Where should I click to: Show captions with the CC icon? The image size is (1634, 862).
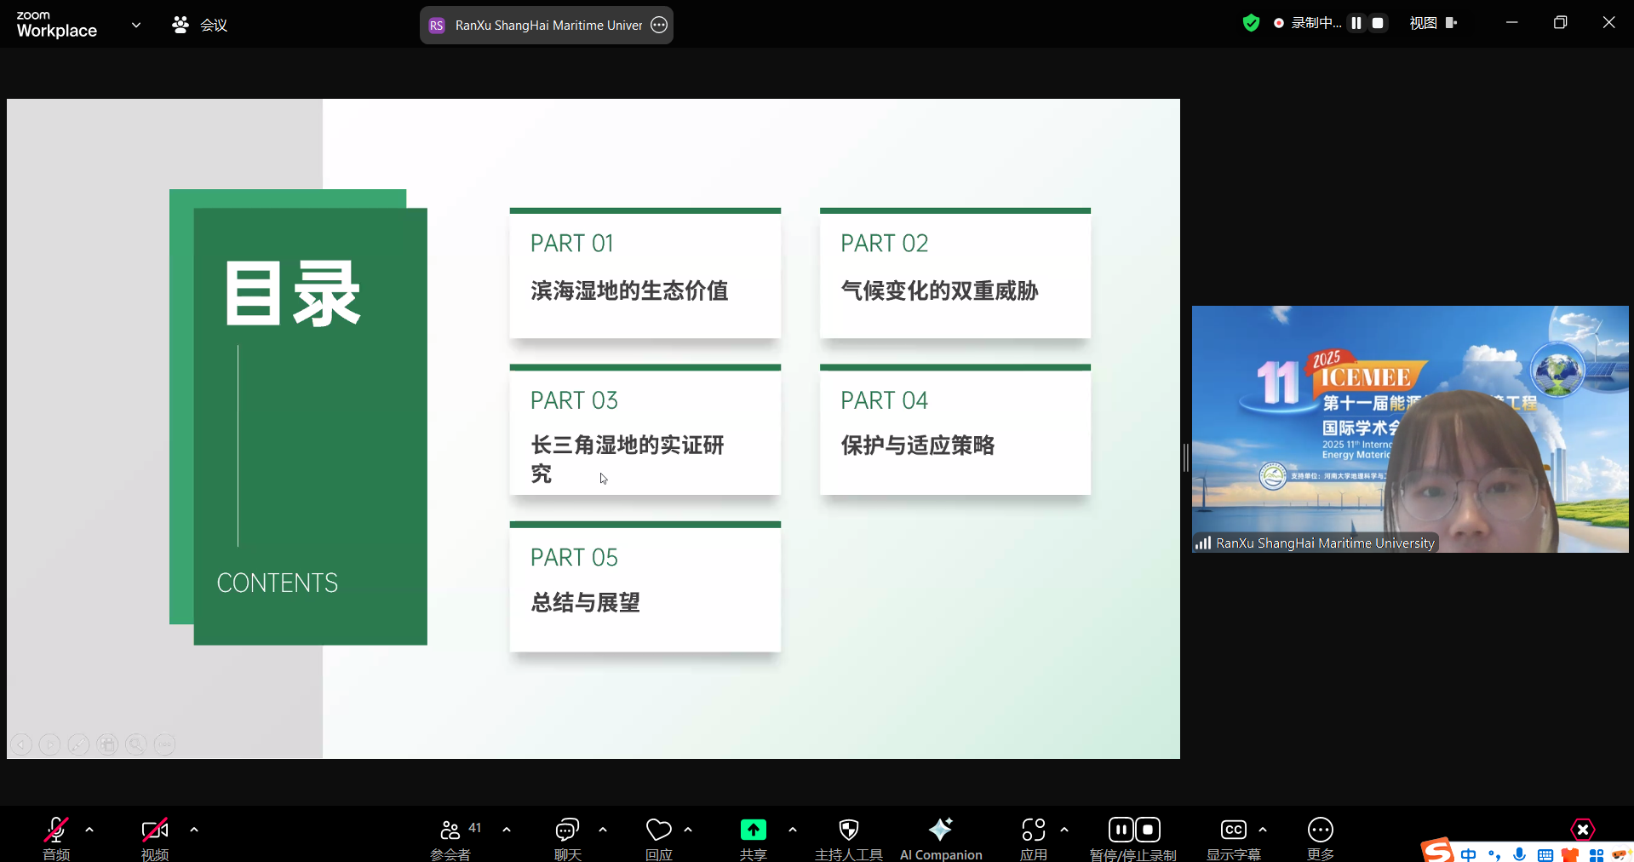point(1234,830)
